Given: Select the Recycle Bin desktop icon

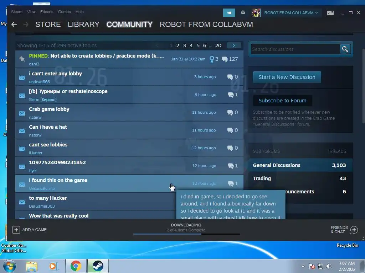Looking at the screenshot, I should [x=347, y=245].
